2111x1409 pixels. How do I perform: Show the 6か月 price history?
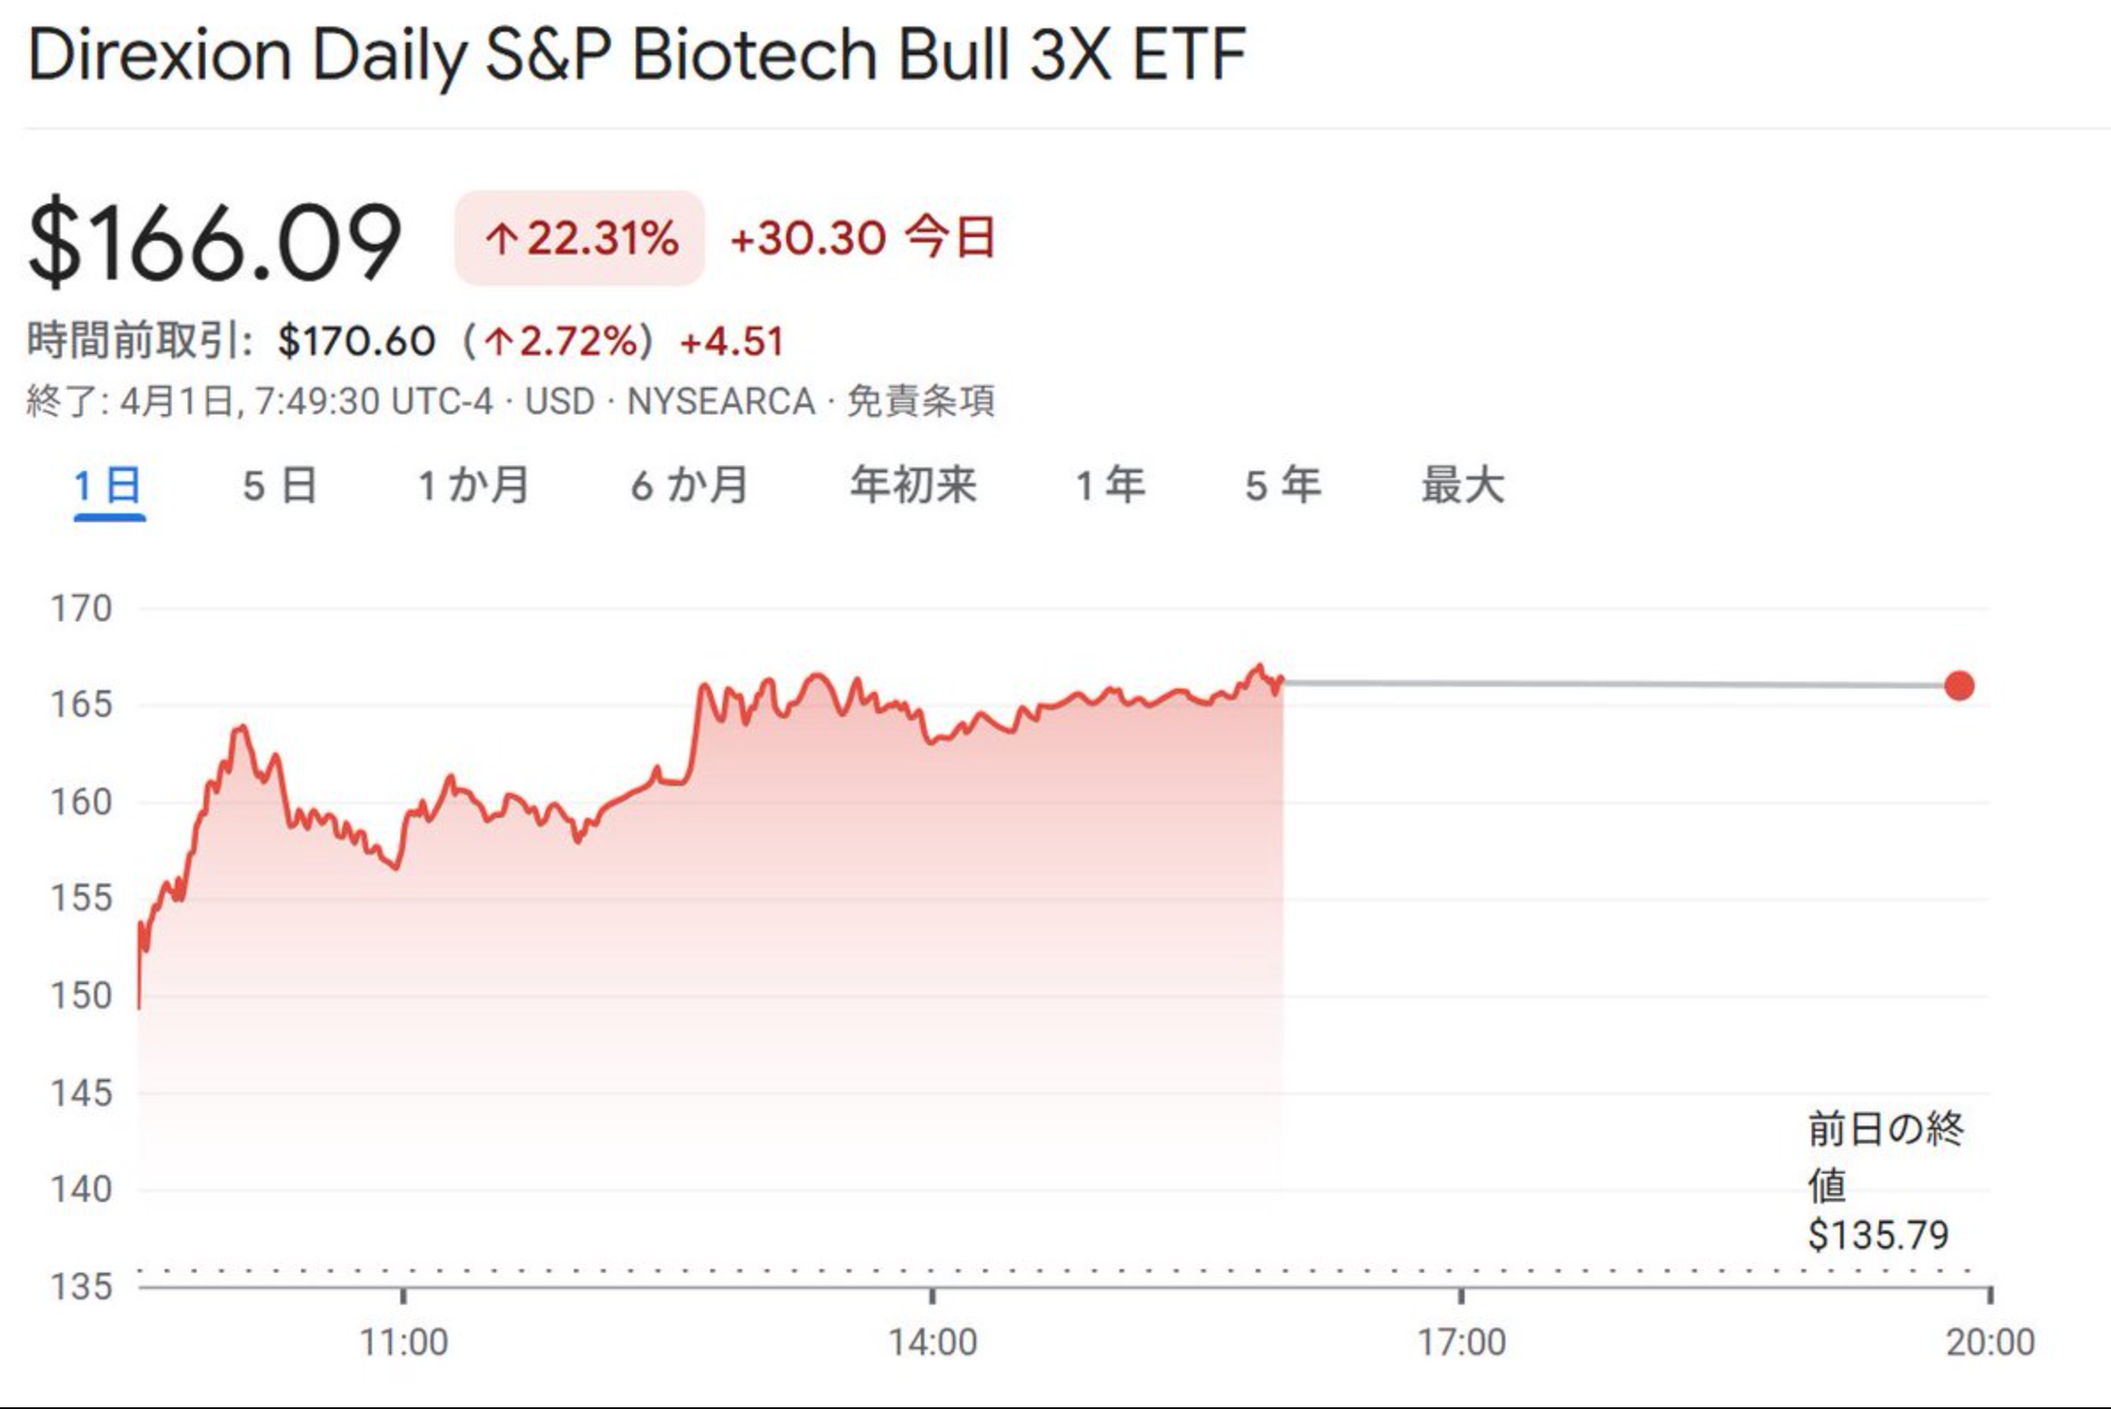click(690, 486)
